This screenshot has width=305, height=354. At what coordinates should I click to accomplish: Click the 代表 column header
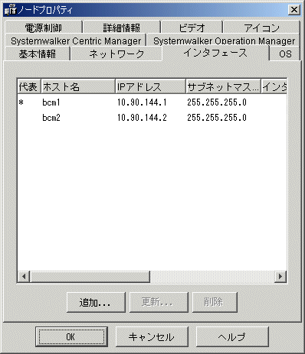coord(29,86)
